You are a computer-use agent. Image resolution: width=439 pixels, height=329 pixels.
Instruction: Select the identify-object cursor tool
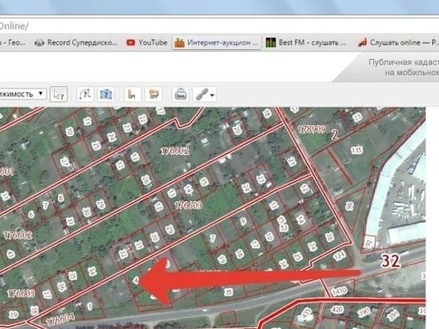pos(59,95)
